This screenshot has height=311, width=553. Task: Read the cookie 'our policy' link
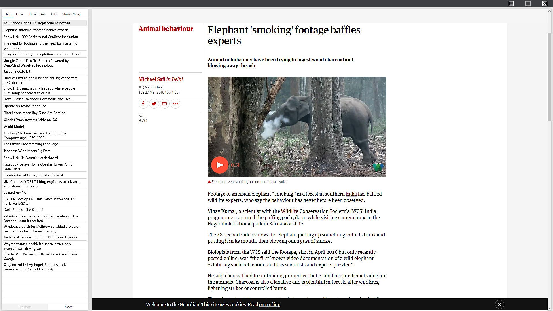point(269,304)
